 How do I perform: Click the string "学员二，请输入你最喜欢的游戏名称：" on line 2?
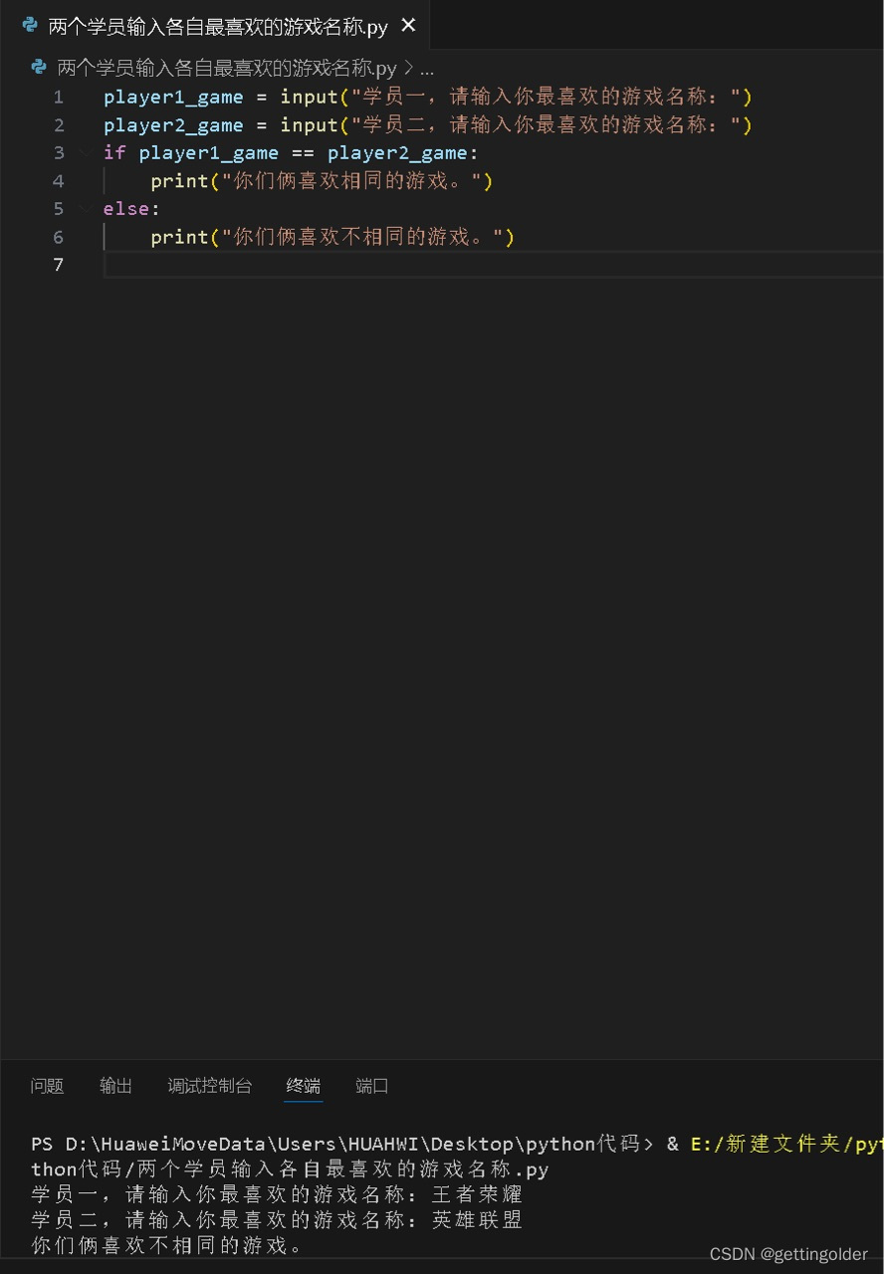(x=545, y=124)
